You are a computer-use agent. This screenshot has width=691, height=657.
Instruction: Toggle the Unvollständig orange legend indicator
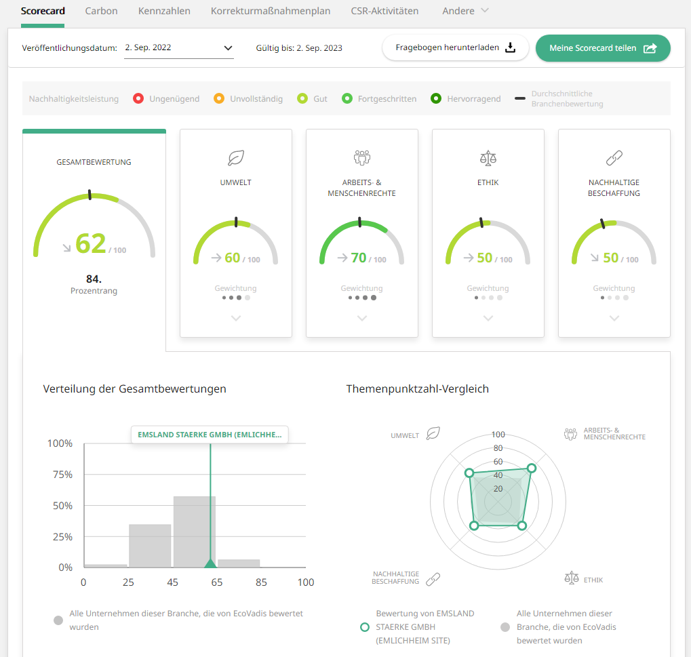click(x=218, y=99)
